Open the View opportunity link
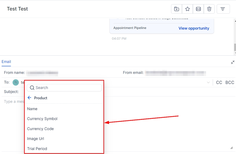The height and width of the screenshot is (154, 236). click(x=194, y=28)
